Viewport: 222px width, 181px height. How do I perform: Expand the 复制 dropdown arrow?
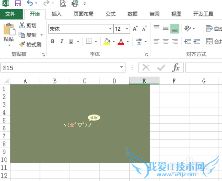click(x=42, y=35)
